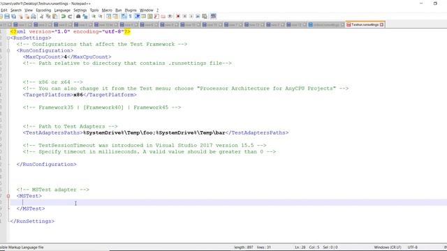Toggle the Document Map panel icon

pos(150,16)
